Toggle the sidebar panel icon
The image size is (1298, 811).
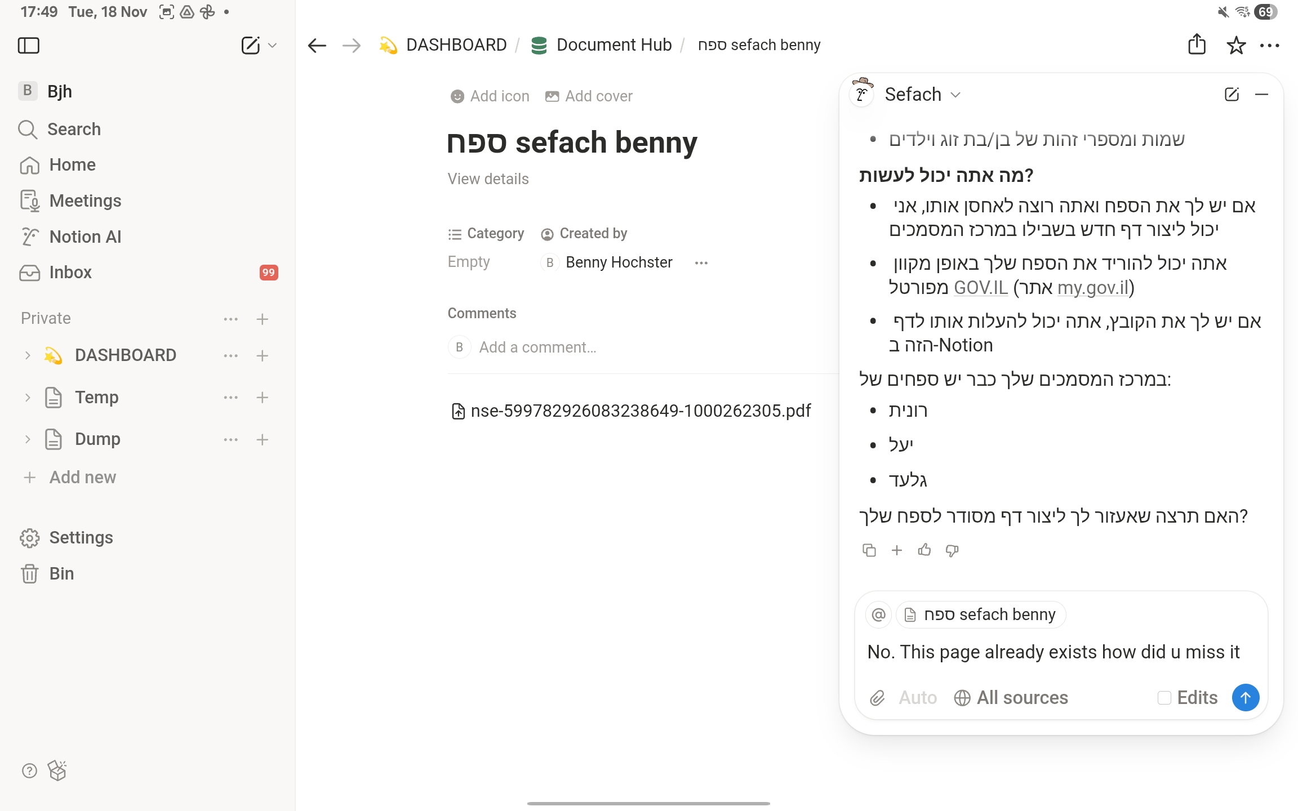pyautogui.click(x=29, y=45)
